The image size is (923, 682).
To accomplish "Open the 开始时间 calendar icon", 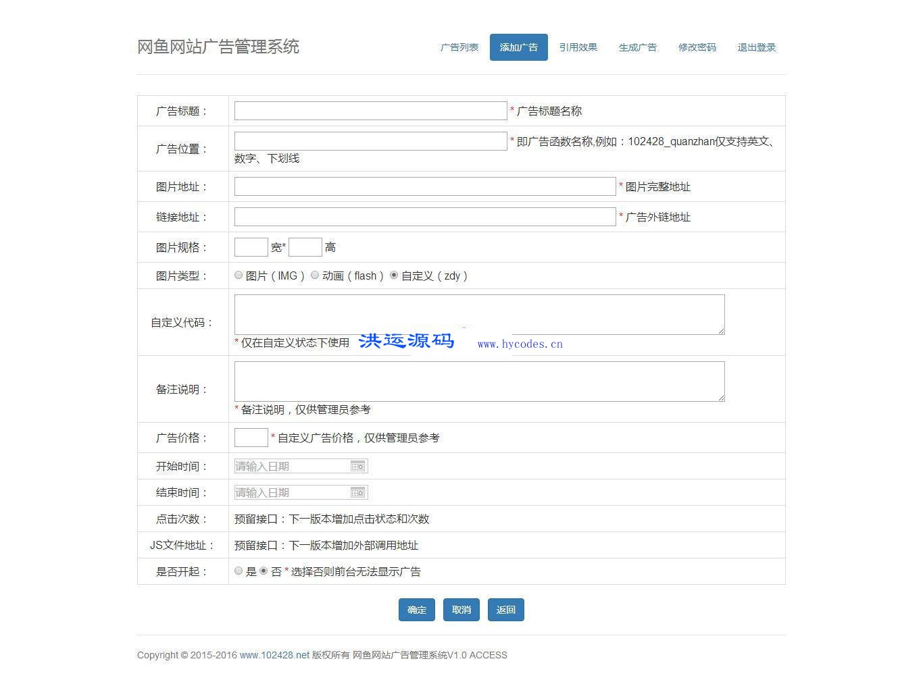I will coord(358,466).
